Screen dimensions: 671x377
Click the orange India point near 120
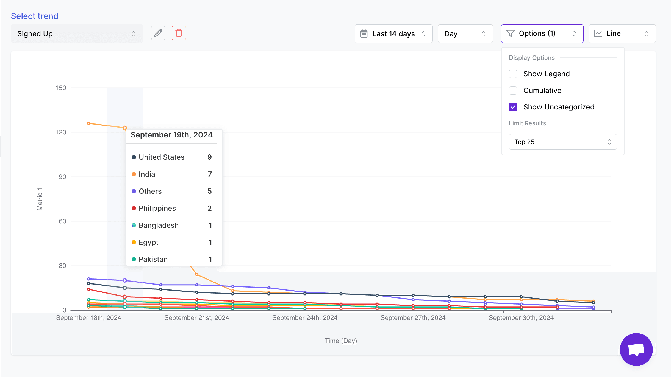point(125,128)
